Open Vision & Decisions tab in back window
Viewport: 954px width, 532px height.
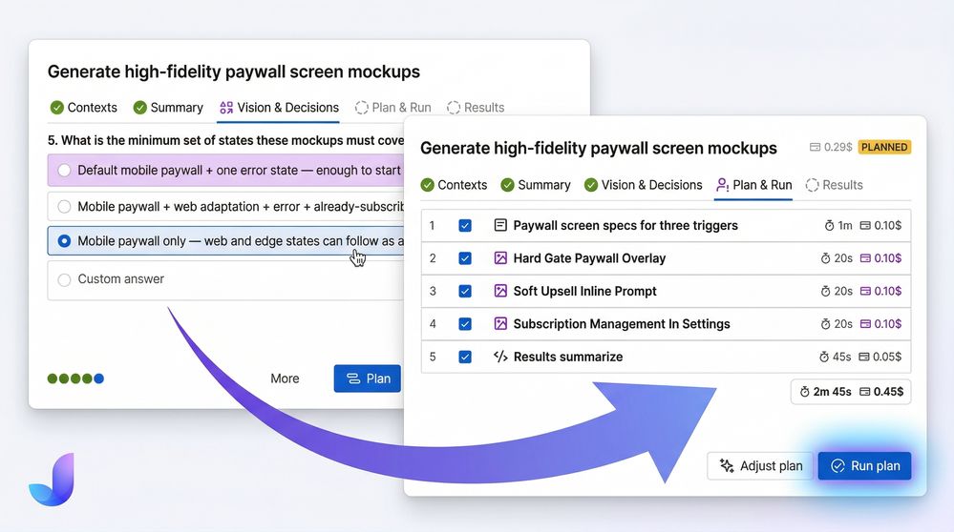pos(279,108)
